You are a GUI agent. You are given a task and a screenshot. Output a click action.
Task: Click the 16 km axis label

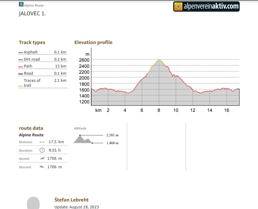pos(227,110)
